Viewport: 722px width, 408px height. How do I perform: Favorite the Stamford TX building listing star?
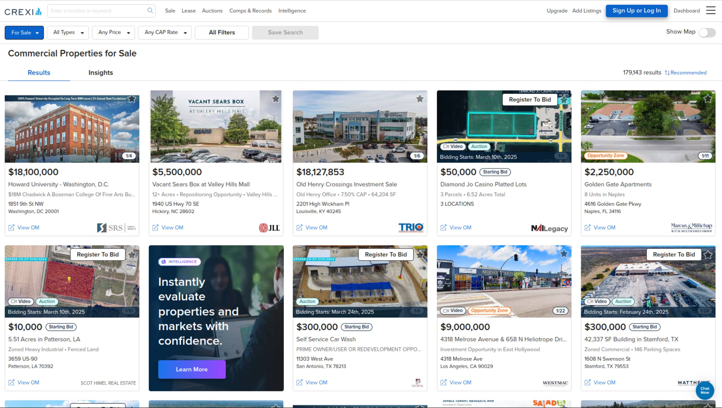708,255
